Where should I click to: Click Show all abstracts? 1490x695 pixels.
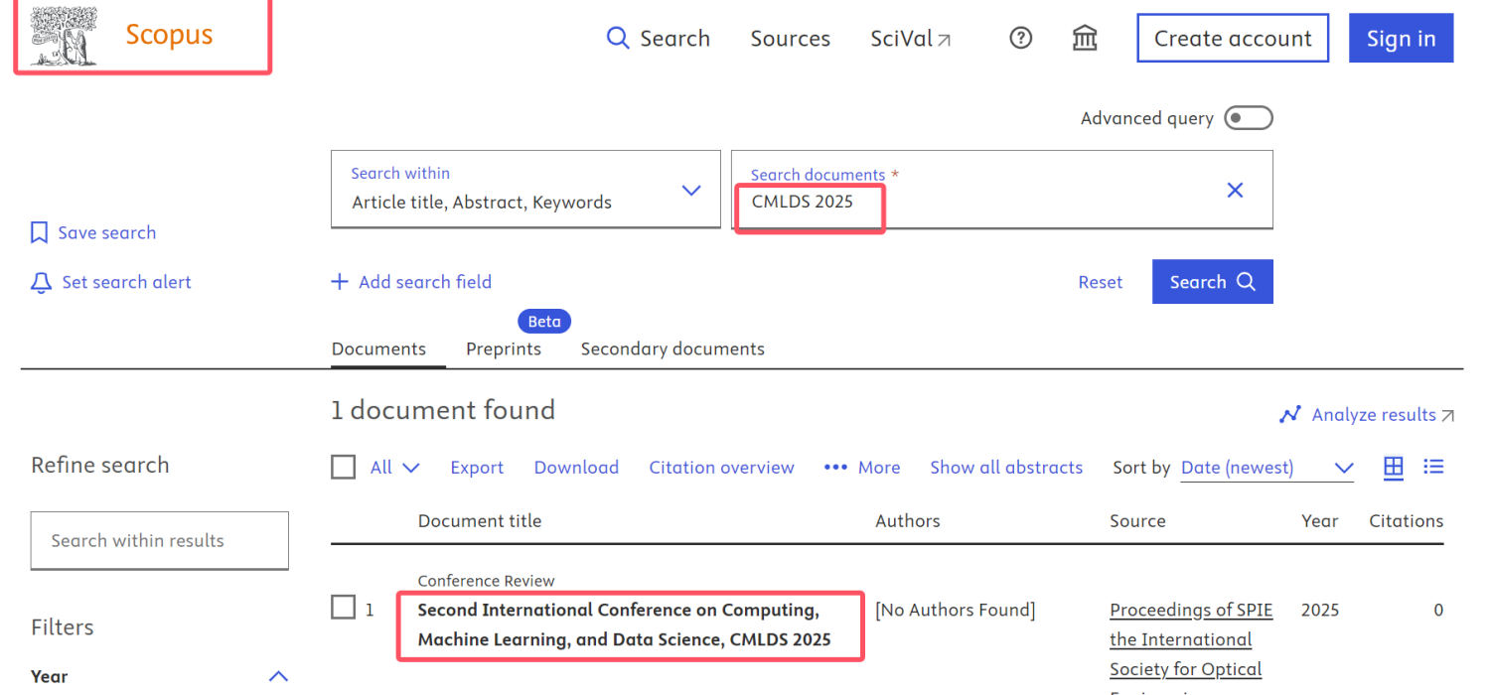pos(1006,468)
